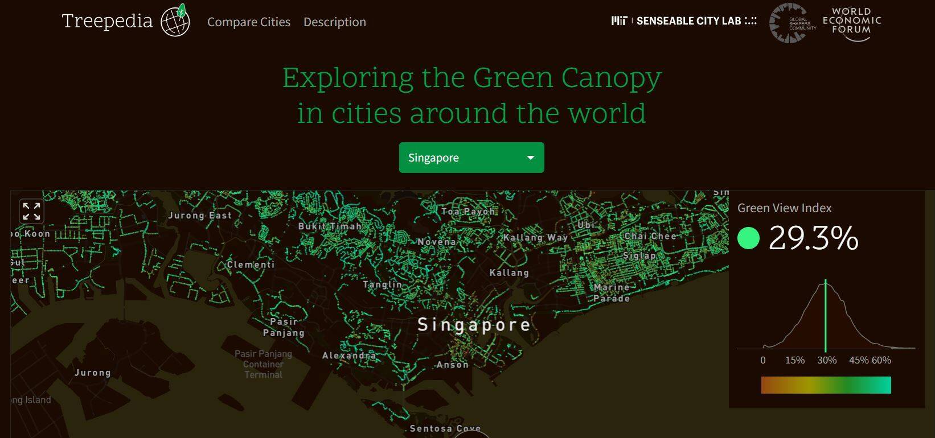Open the World Economic Forum logo

[852, 24]
